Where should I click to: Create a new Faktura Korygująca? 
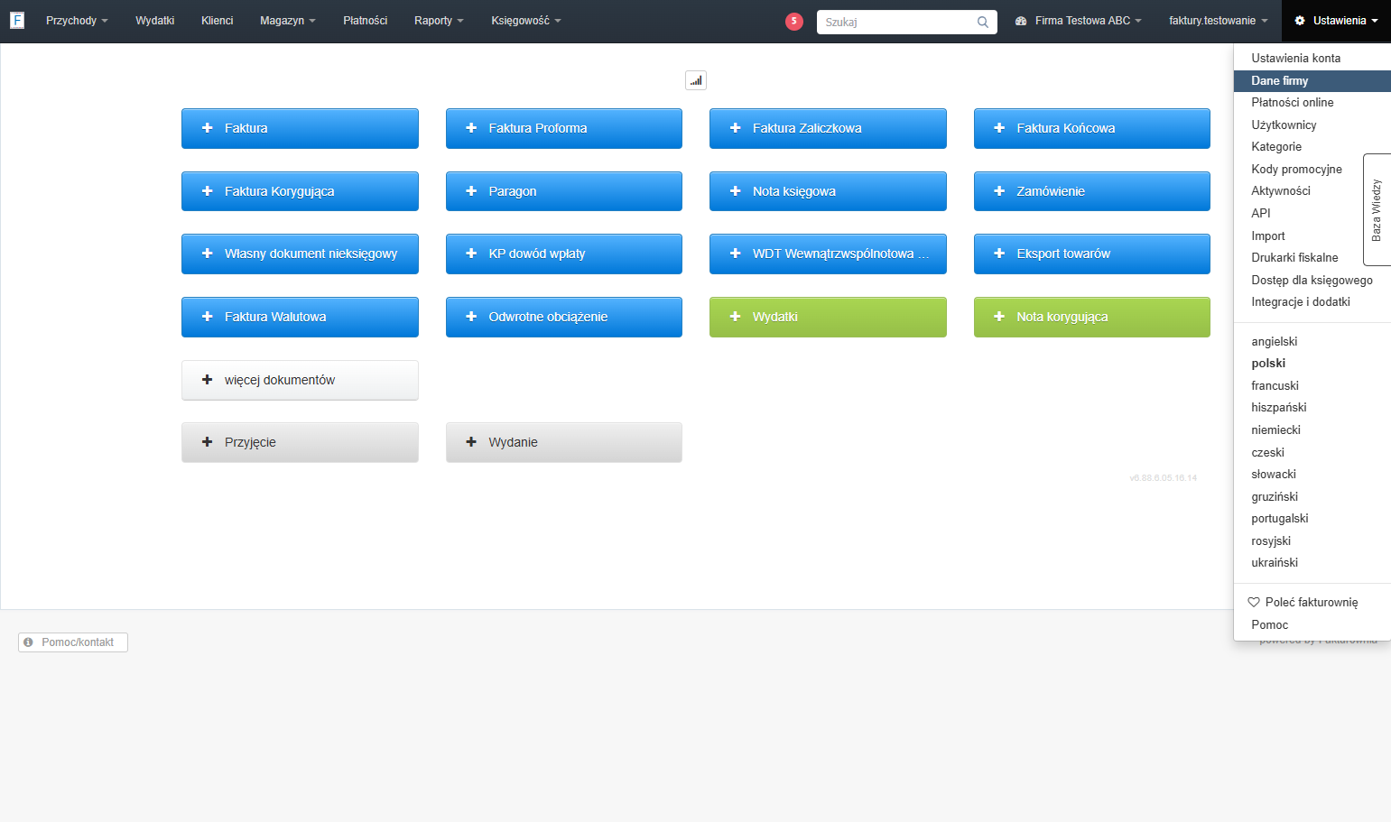tap(300, 191)
